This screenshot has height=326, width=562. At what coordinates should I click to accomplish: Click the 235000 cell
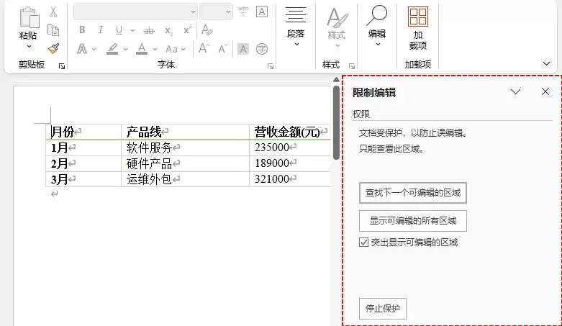click(290, 148)
